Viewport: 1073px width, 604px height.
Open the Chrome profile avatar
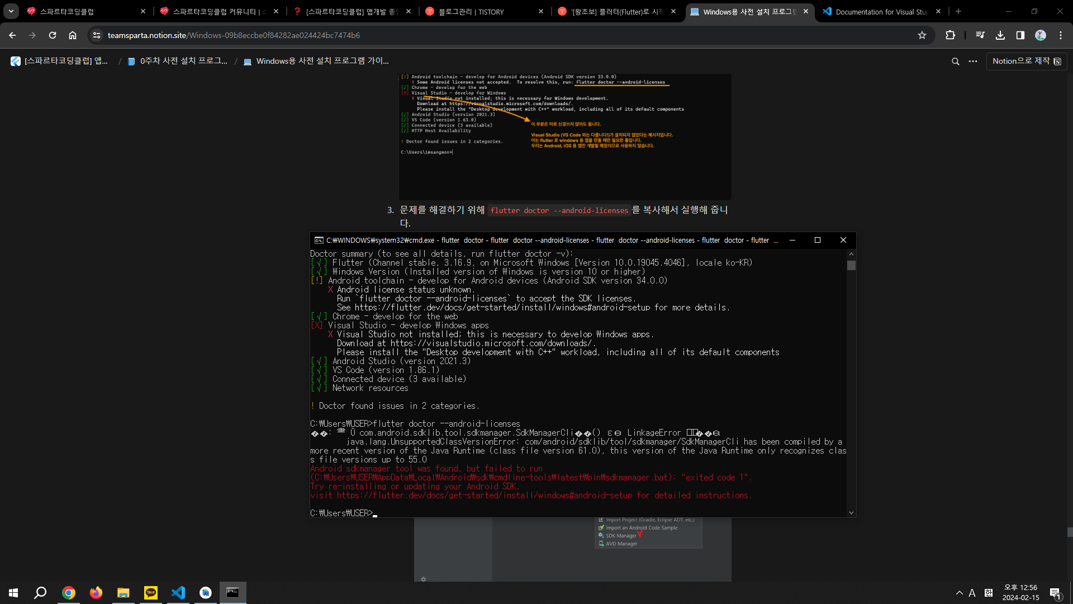coord(1041,35)
